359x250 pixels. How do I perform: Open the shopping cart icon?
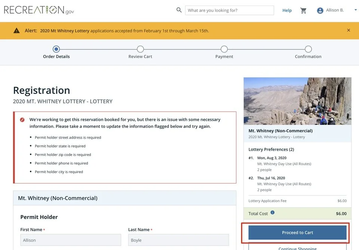(303, 10)
